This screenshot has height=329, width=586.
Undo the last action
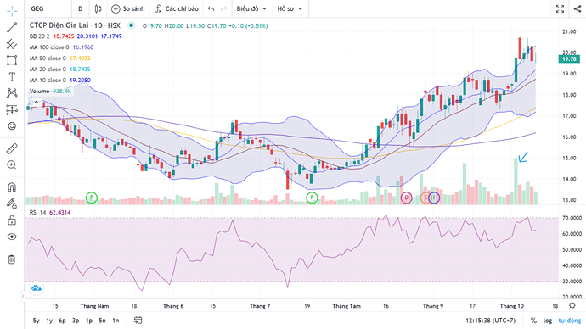211,8
